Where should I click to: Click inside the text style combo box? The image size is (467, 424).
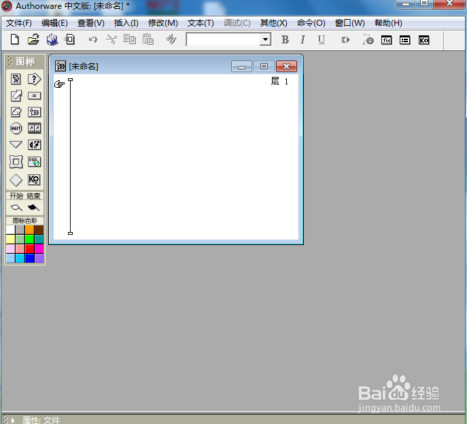point(223,39)
